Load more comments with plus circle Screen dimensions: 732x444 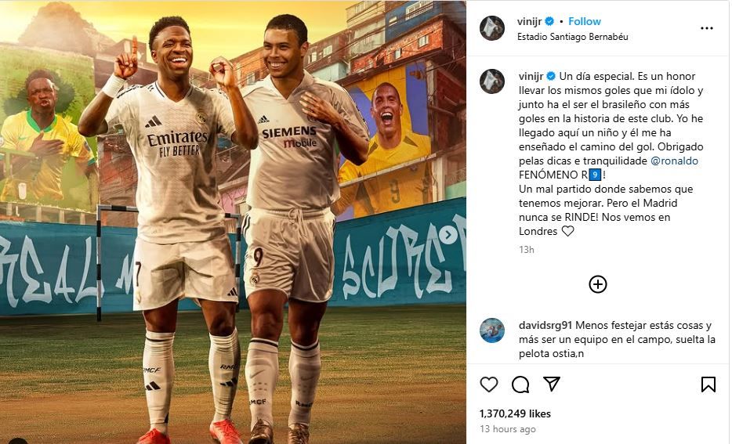[x=597, y=284]
